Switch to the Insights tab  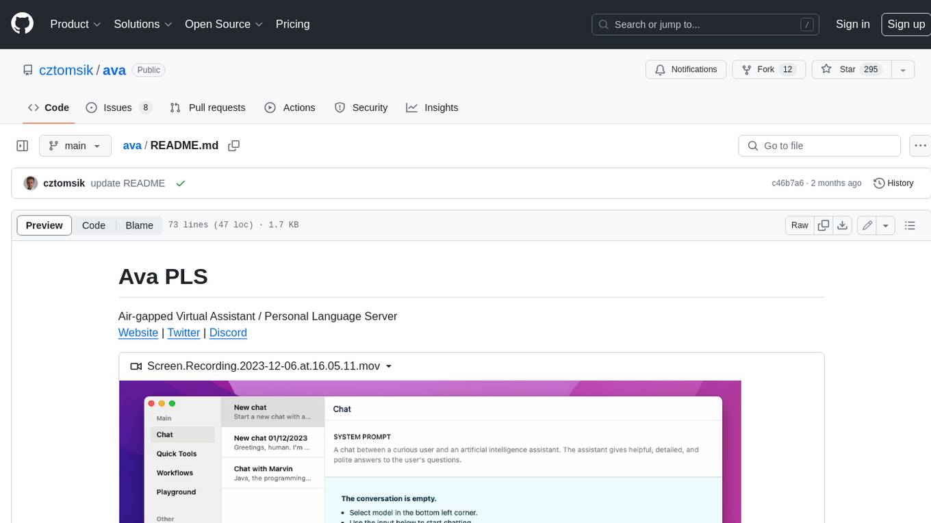click(x=432, y=107)
